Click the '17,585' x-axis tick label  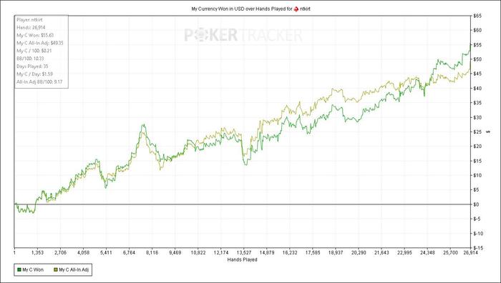click(313, 253)
